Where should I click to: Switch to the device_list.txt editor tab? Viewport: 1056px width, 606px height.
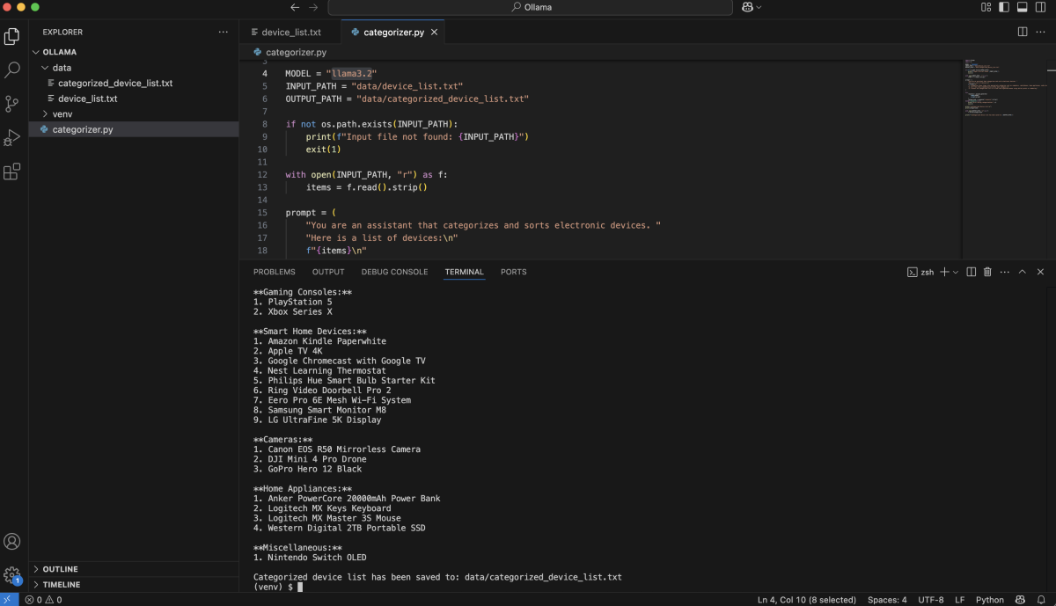point(290,32)
